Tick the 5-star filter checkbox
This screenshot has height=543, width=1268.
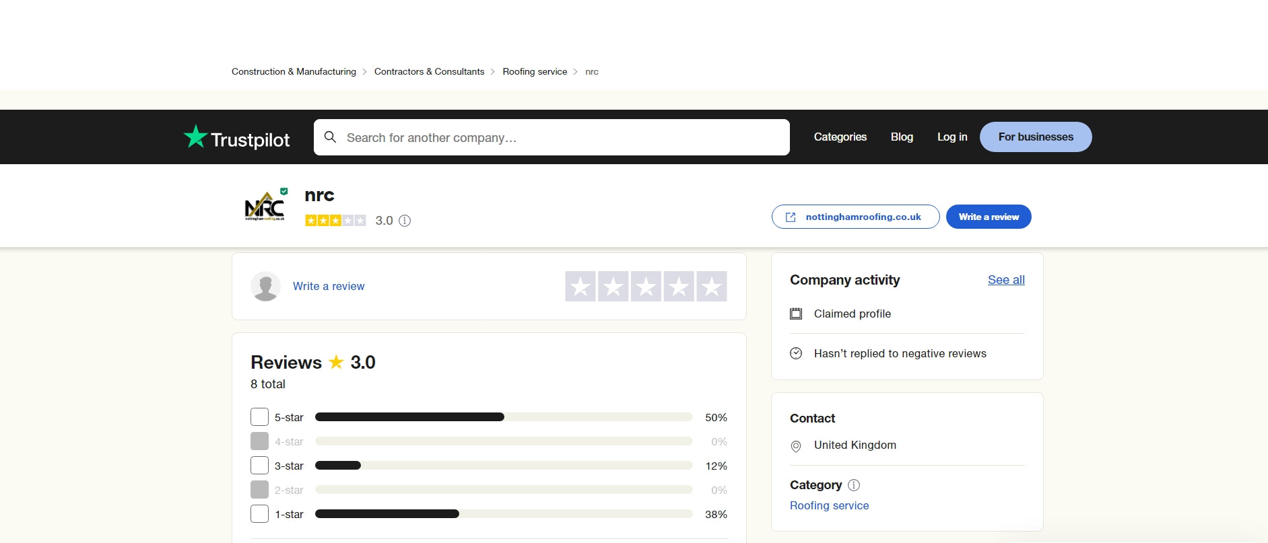(259, 417)
